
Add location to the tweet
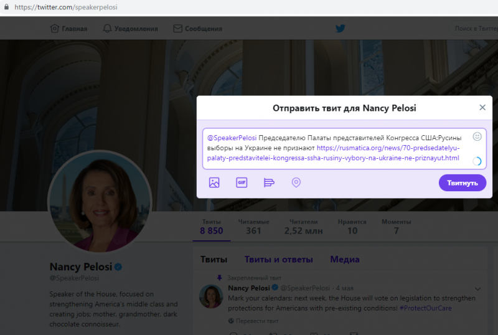296,182
